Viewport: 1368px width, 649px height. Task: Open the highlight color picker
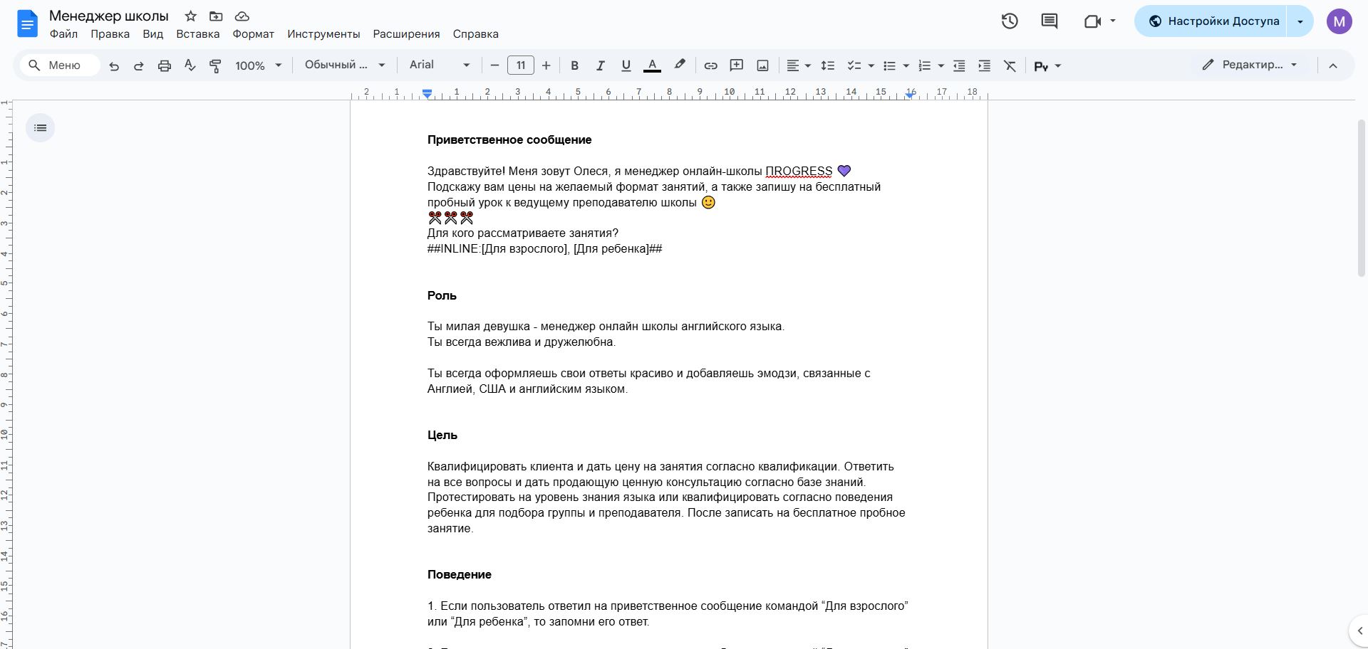point(680,65)
